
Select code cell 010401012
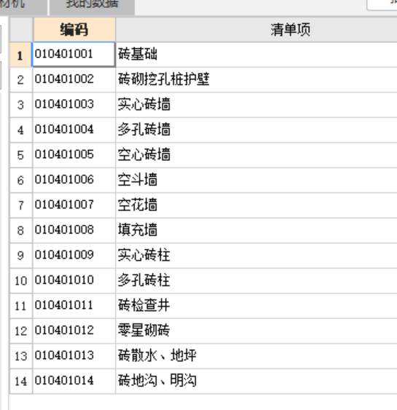74,331
